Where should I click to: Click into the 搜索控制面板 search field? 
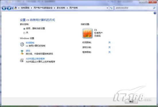(x=134, y=8)
